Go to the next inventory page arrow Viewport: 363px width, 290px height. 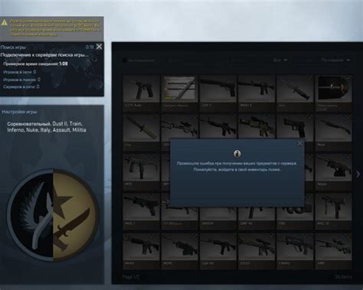(x=358, y=174)
